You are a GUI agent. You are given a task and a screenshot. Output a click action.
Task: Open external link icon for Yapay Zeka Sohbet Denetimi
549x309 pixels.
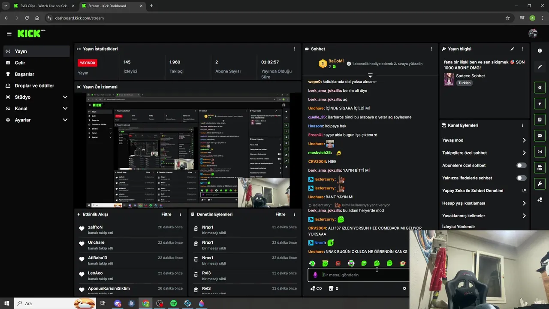coord(524,191)
